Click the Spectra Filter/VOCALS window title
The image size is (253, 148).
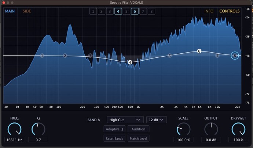point(126,3)
